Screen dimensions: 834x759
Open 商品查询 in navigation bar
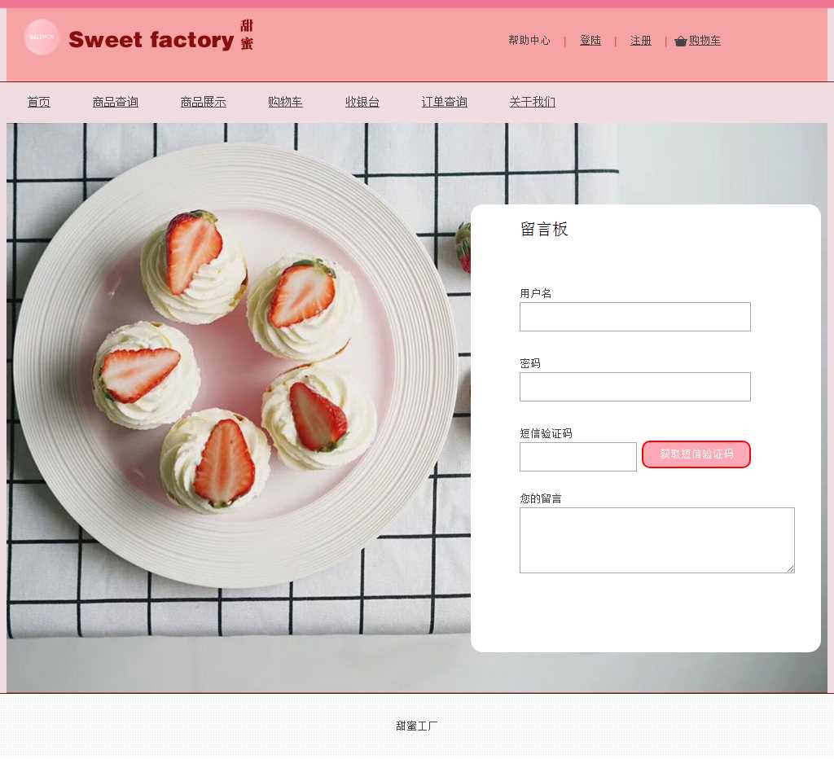click(x=116, y=102)
